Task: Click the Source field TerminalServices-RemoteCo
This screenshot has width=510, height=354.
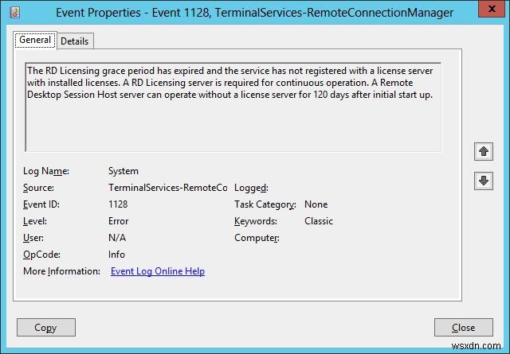Action: coord(167,188)
